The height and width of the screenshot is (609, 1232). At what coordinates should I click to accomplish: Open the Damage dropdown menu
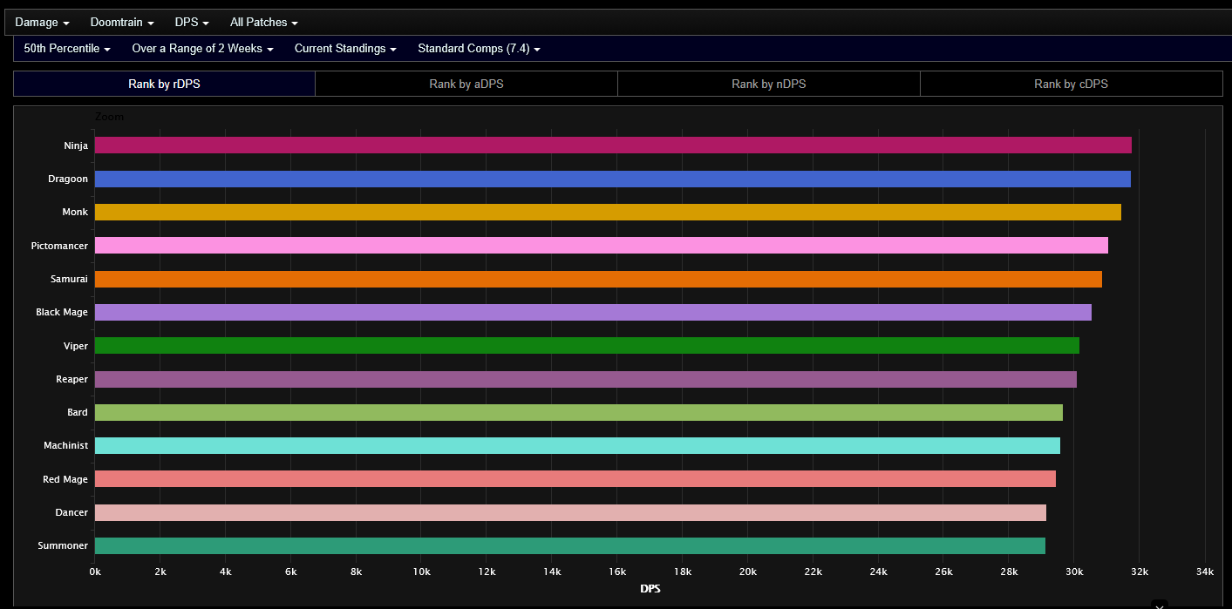click(42, 23)
